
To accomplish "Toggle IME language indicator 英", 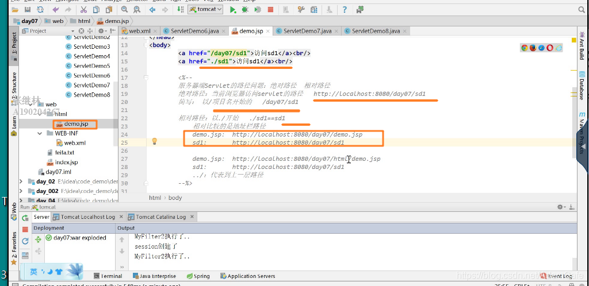I will (x=34, y=272).
